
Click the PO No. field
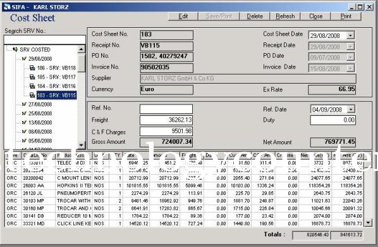(x=167, y=57)
